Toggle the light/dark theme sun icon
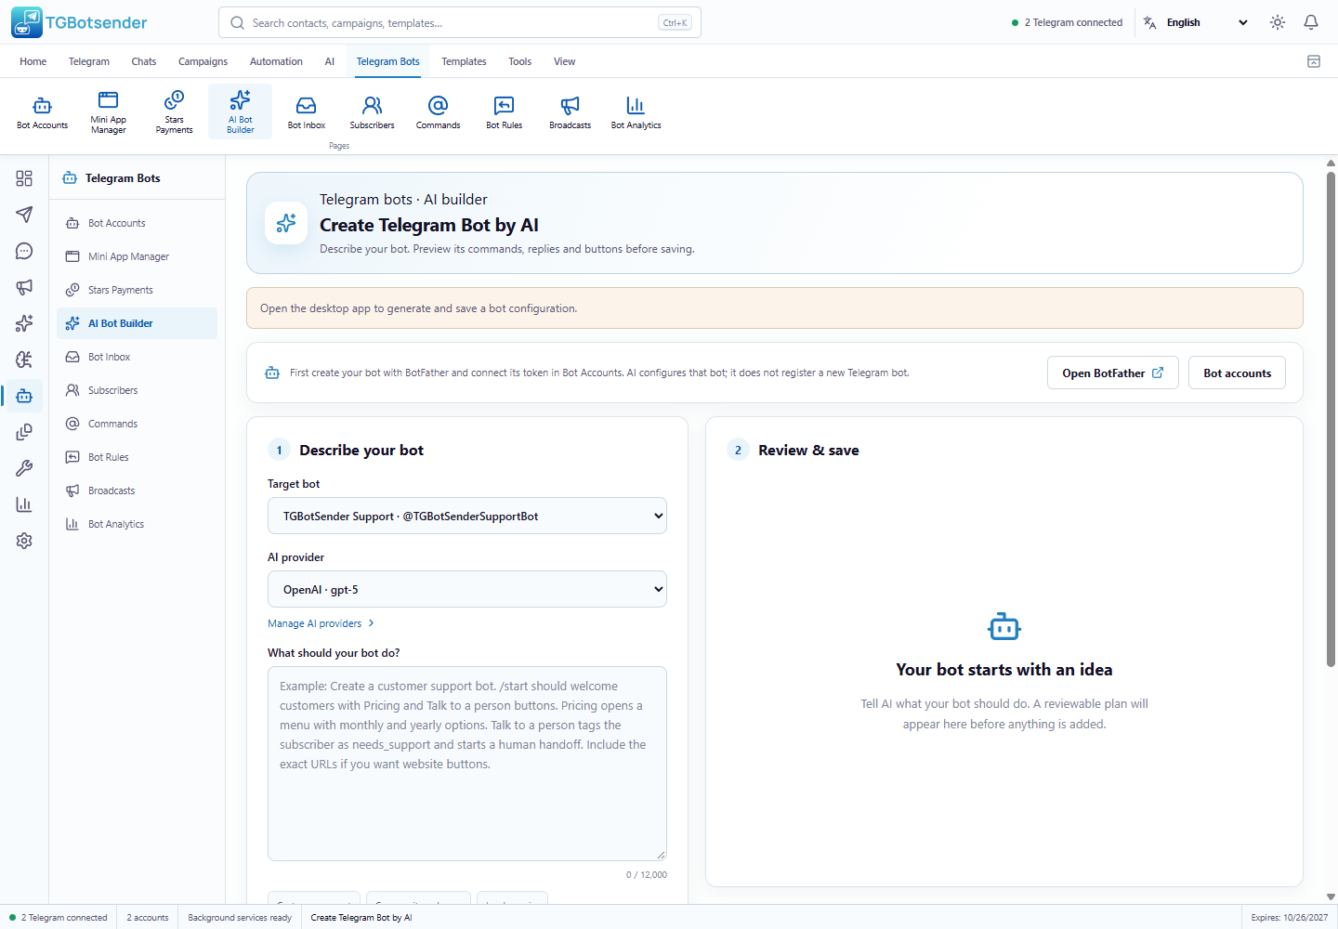Screen dimensions: 1338x929 [x=1278, y=22]
